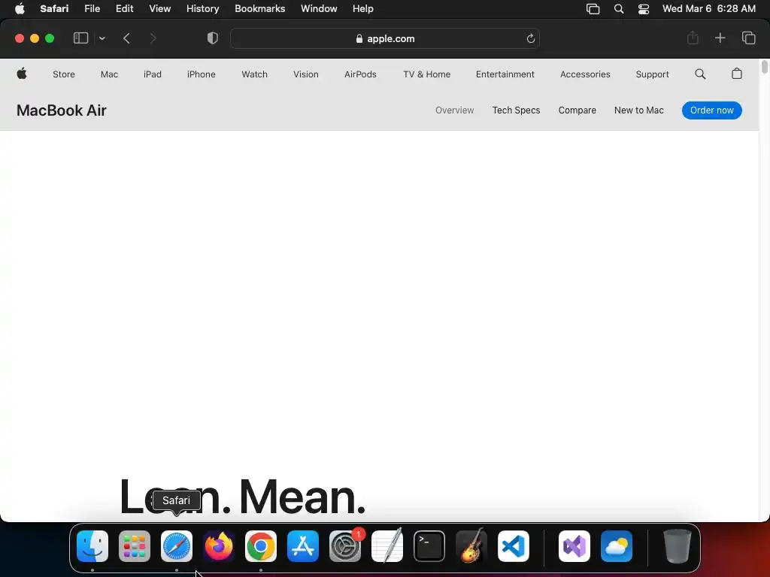This screenshot has width=770, height=577.
Task: Launch Firefox from the Dock
Action: point(219,546)
